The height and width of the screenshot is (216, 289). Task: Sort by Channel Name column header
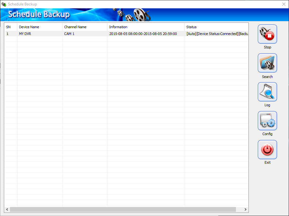[85, 27]
